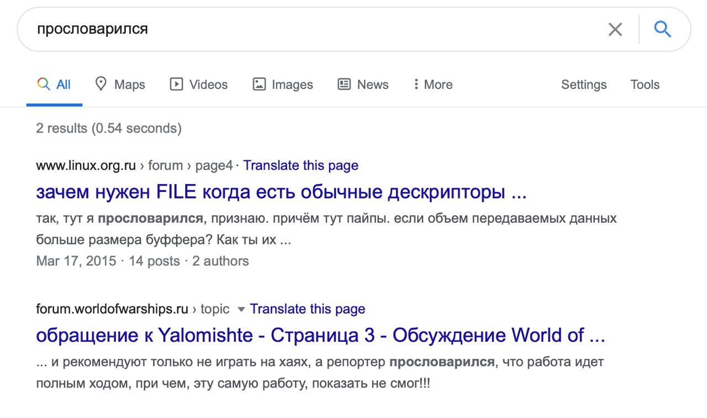Open search Tools
Image resolution: width=707 pixels, height=418 pixels.
645,85
